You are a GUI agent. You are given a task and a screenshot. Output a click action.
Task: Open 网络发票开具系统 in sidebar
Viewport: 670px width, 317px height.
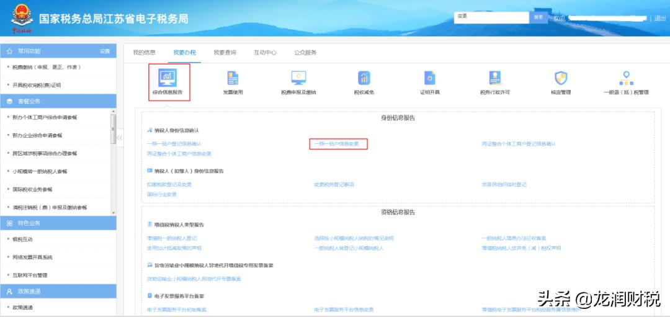pyautogui.click(x=32, y=257)
